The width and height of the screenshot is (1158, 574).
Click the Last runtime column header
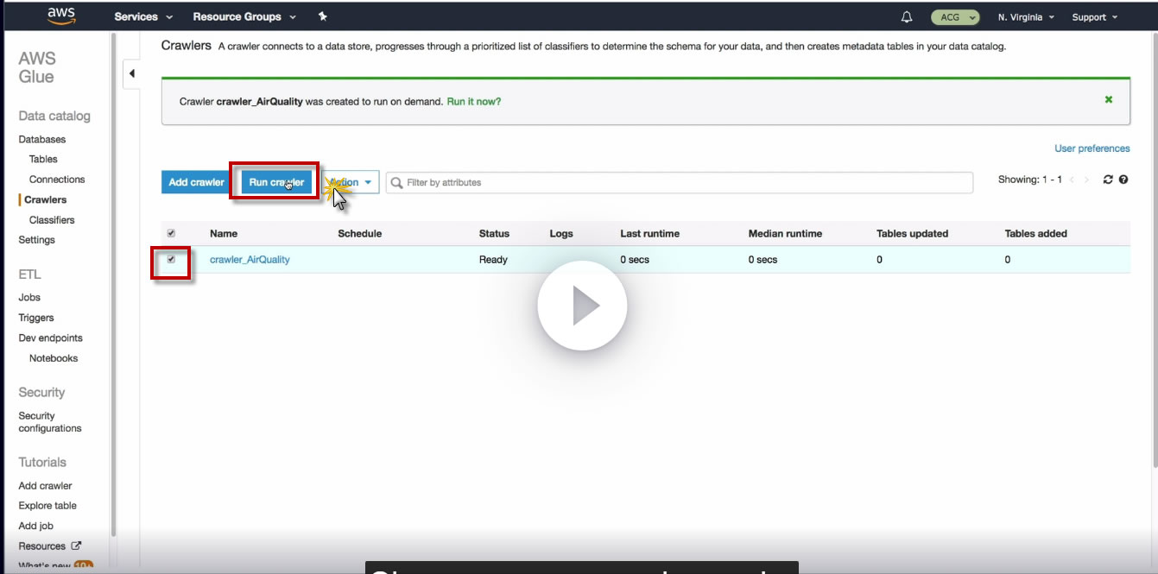649,233
